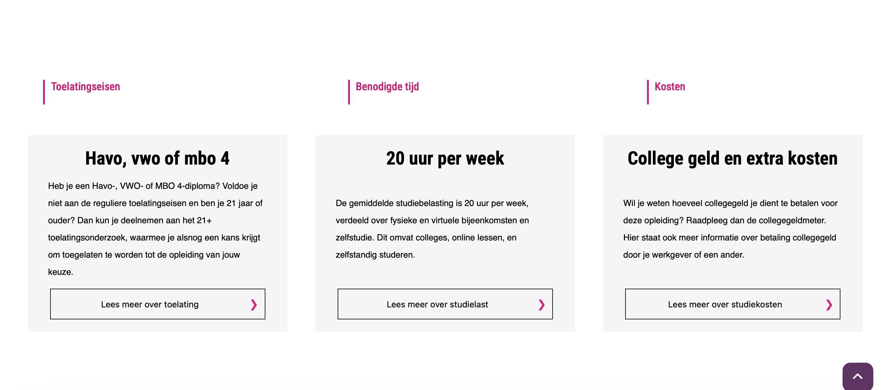885x390 pixels.
Task: Select the 'Kosten' section heading
Action: point(669,86)
